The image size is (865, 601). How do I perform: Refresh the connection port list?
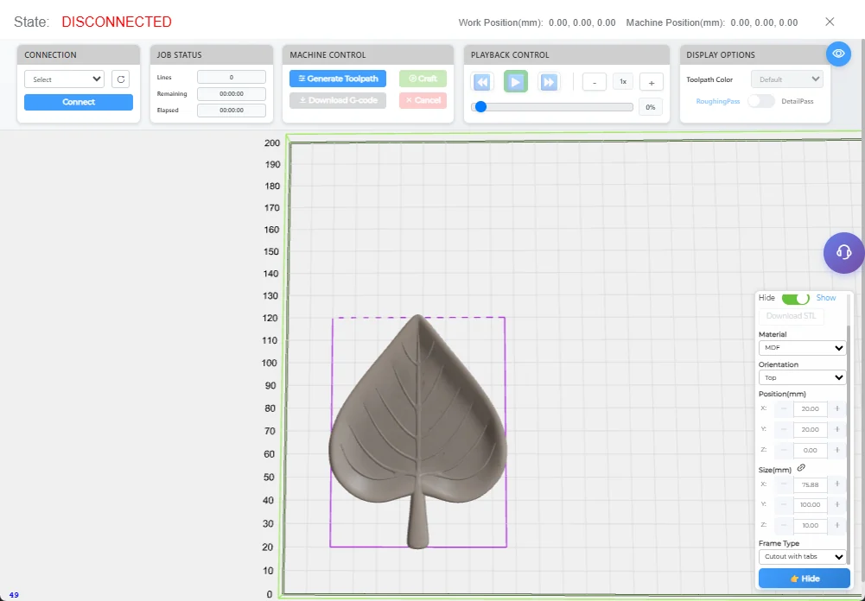tap(120, 79)
